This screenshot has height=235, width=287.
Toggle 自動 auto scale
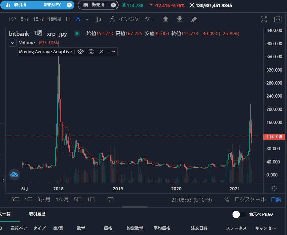(x=276, y=199)
